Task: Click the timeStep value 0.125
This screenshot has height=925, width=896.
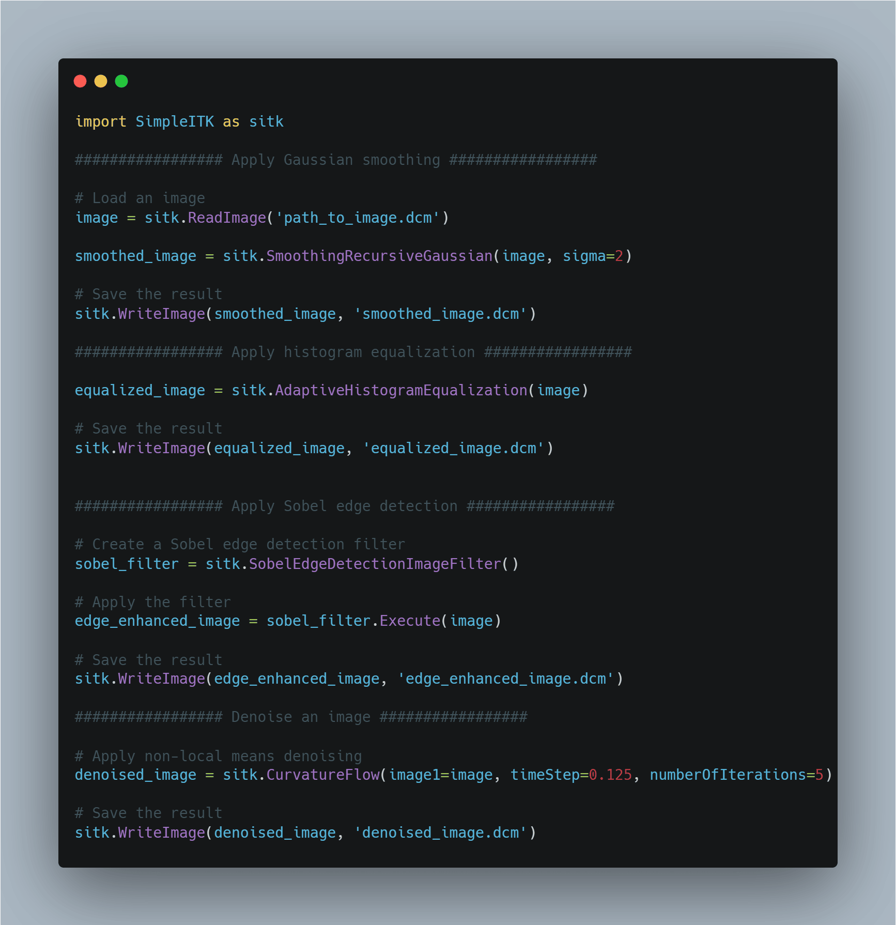Action: click(610, 775)
